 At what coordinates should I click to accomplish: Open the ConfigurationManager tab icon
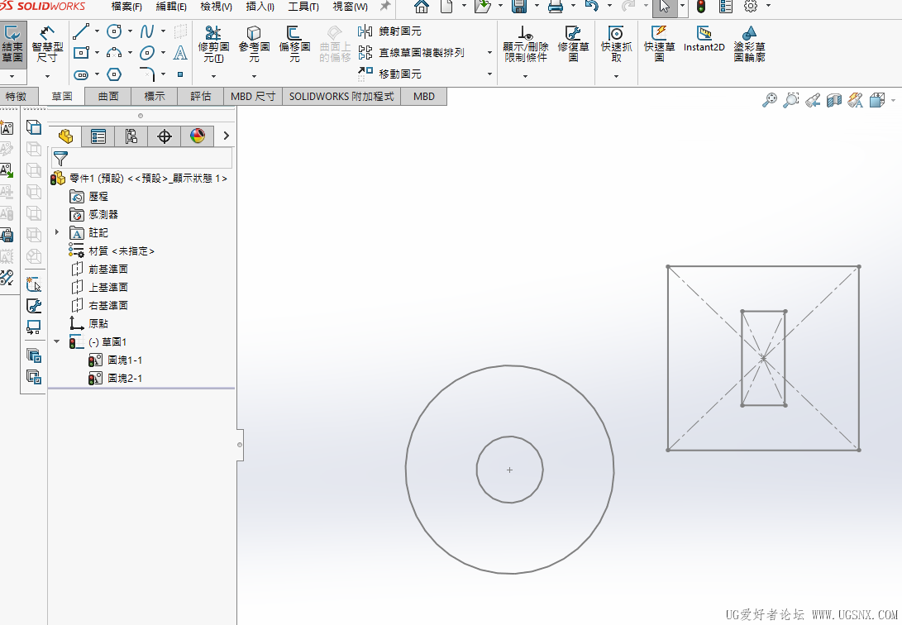pos(131,136)
